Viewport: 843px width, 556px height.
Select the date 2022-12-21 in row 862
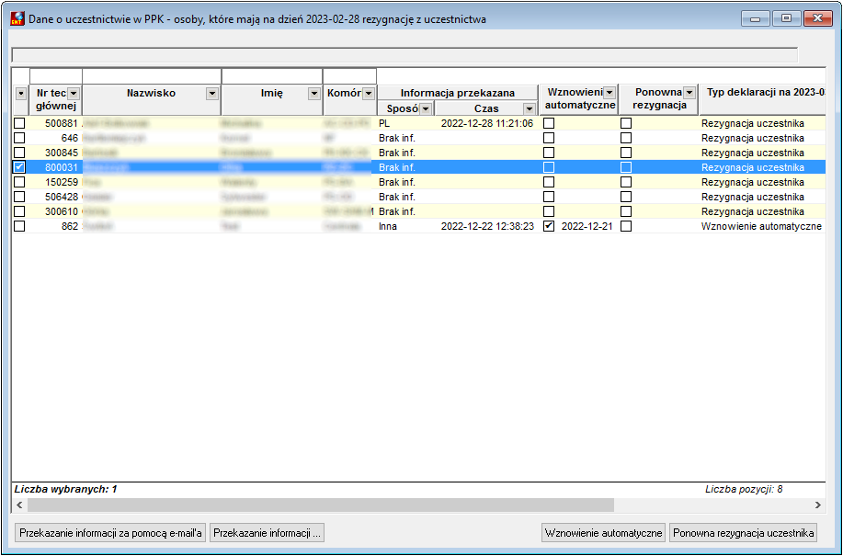[x=587, y=226]
